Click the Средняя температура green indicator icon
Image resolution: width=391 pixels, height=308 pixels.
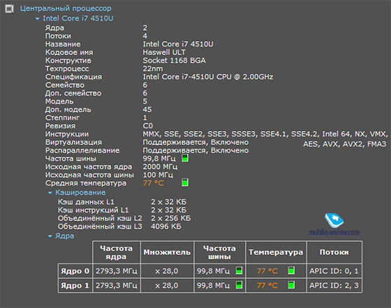click(185, 183)
